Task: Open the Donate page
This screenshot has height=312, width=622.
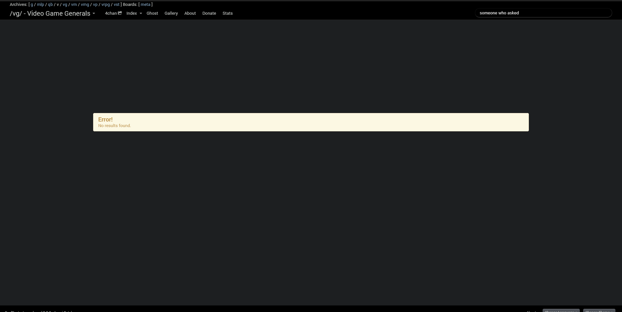Action: coord(209,13)
